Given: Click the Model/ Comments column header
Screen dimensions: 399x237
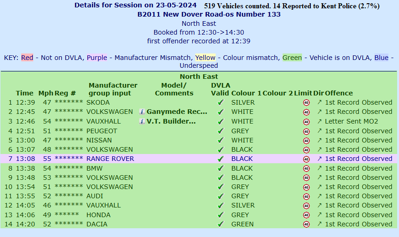Looking at the screenshot, I should tap(174, 89).
